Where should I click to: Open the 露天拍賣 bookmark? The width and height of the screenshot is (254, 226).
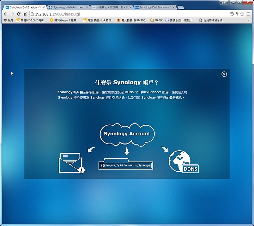(132, 20)
